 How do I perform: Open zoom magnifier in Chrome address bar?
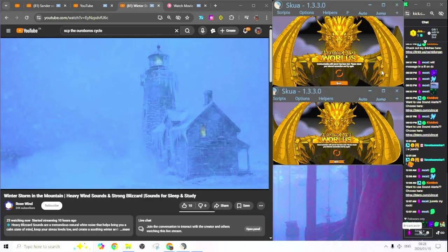[x=169, y=17]
